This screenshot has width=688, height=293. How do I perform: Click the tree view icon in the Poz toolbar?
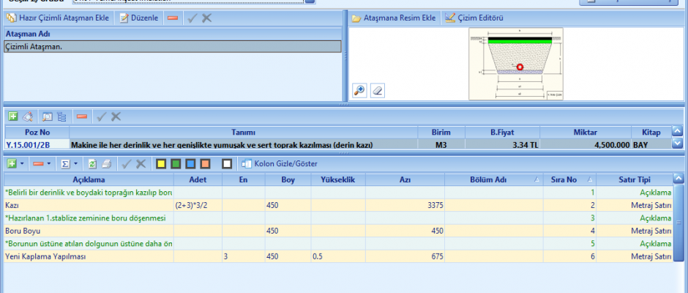pyautogui.click(x=61, y=116)
